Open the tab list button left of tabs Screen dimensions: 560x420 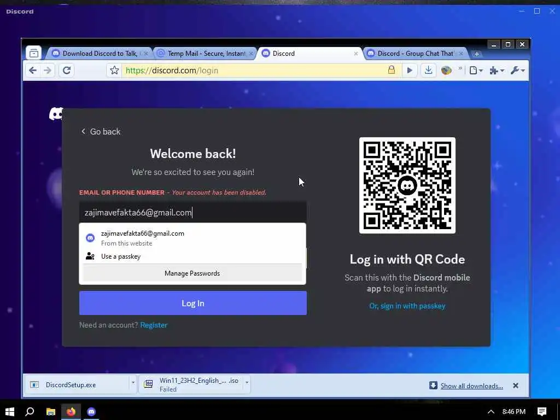(34, 53)
